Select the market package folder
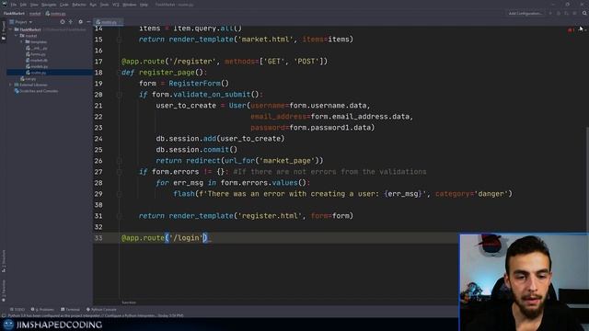 point(29,36)
